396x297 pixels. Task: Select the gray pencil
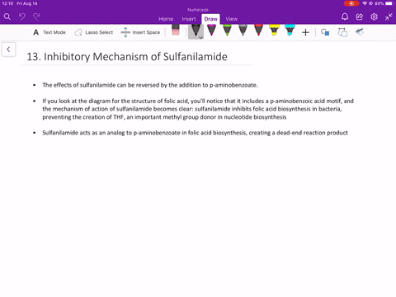(x=243, y=31)
